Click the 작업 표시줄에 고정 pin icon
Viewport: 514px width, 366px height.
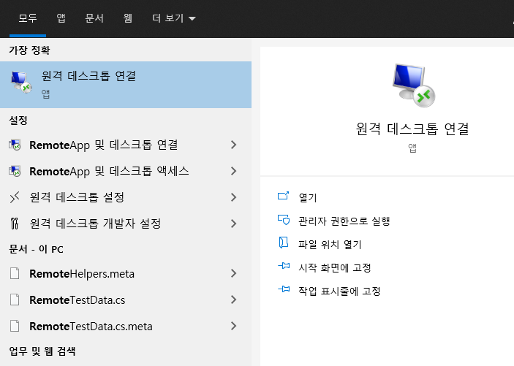284,289
